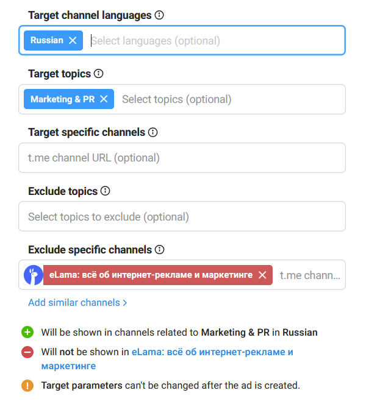Open Add similar channels link
This screenshot has height=410, width=366.
tap(77, 303)
